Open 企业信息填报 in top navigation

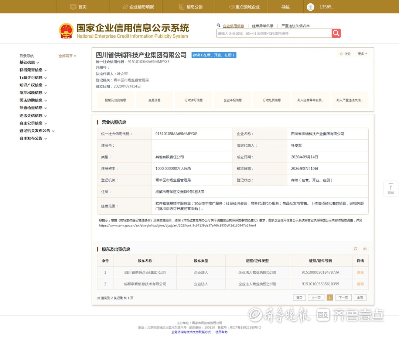pyautogui.click(x=139, y=7)
